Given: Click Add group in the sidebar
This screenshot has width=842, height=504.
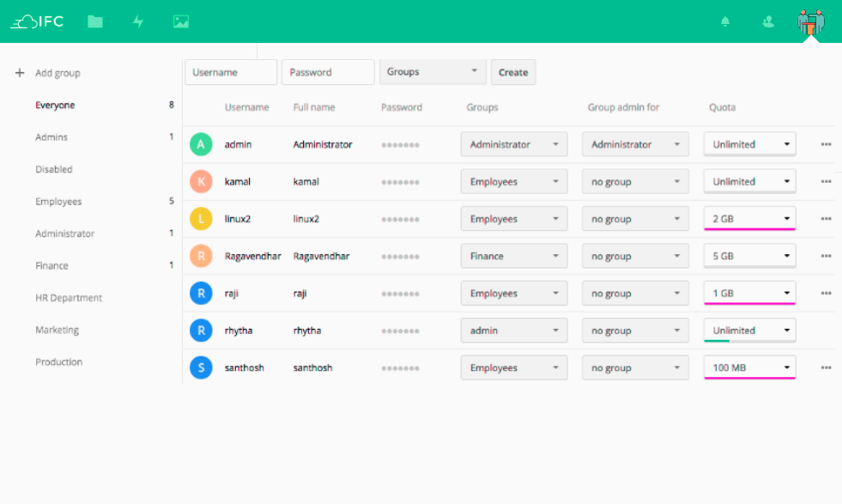Looking at the screenshot, I should point(57,73).
